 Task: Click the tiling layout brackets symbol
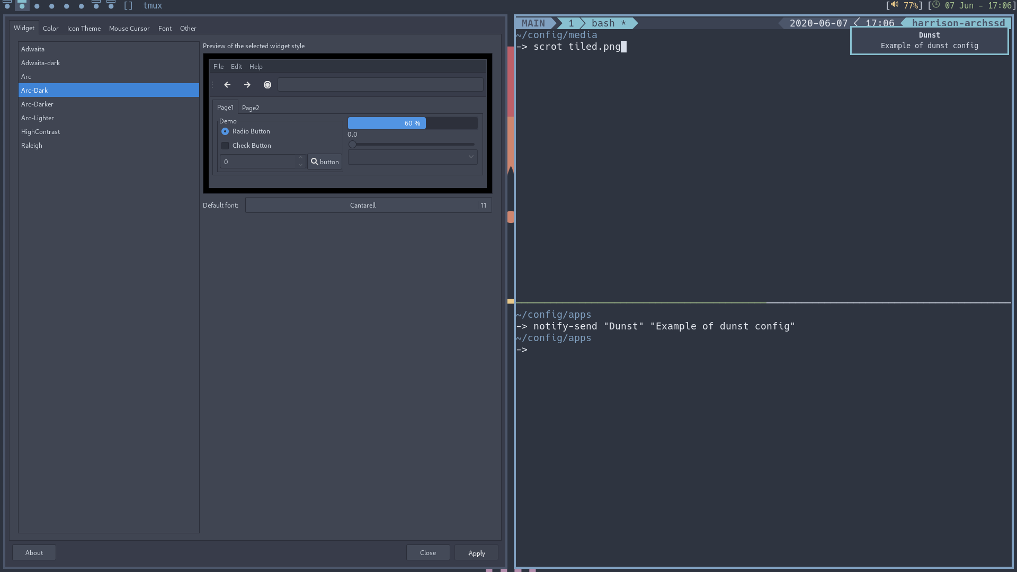(128, 6)
